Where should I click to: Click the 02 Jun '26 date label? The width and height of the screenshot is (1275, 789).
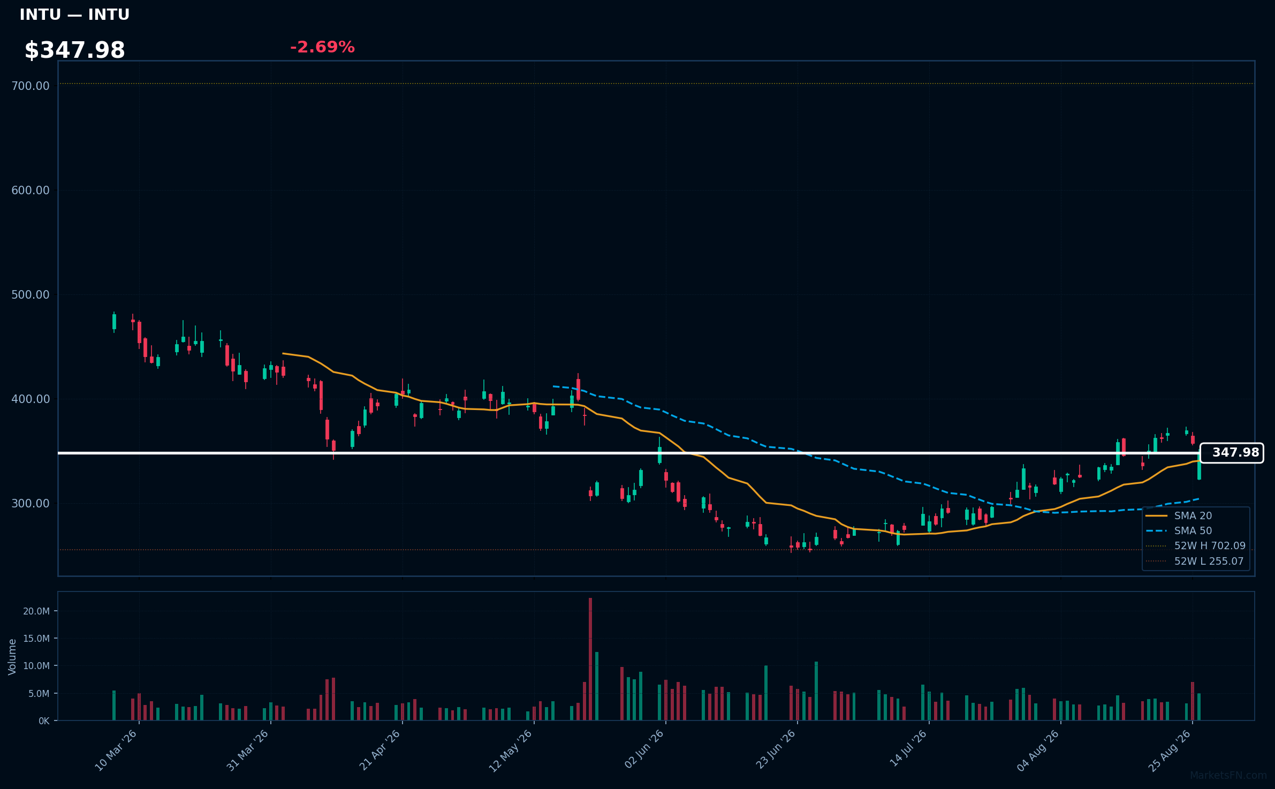click(644, 749)
